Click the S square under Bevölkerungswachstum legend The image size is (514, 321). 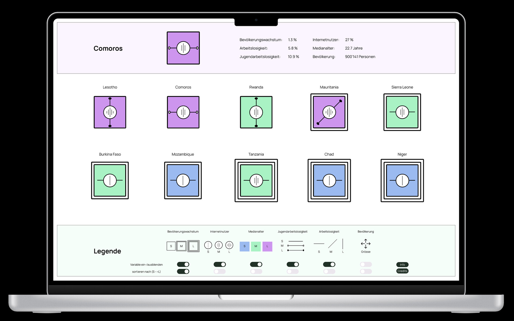coord(171,246)
